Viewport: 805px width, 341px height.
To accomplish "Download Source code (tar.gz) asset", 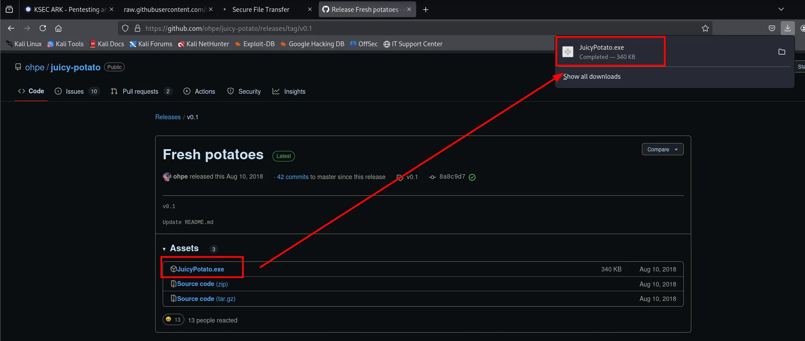I will (x=206, y=299).
